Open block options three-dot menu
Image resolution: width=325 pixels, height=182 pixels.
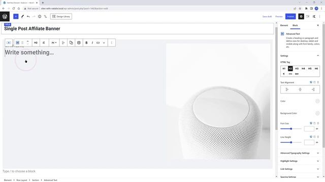112,42
